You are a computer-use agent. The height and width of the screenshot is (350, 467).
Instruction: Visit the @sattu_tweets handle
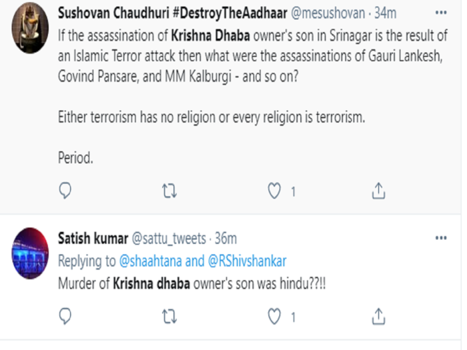pyautogui.click(x=169, y=239)
